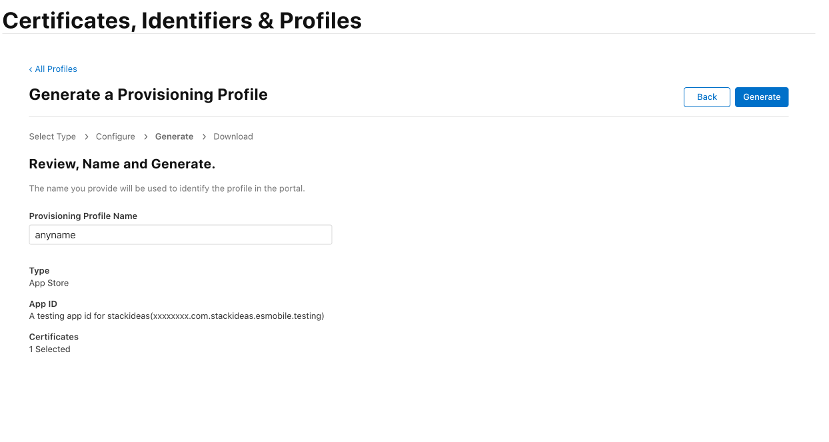
Task: Click the Provisioning Profile Name label
Action: [83, 216]
